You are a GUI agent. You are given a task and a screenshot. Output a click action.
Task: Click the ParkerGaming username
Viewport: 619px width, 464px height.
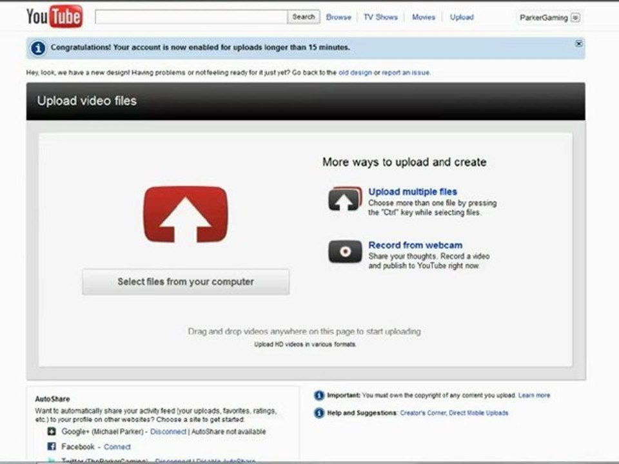coord(544,18)
